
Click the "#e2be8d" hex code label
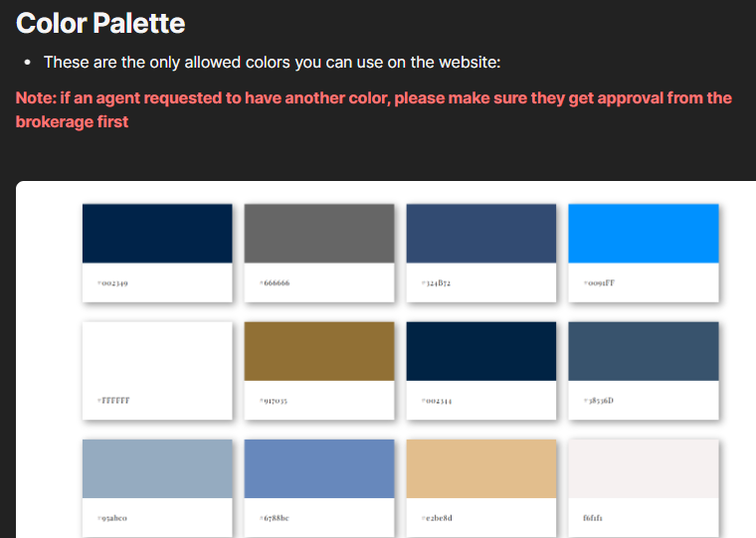pos(437,518)
